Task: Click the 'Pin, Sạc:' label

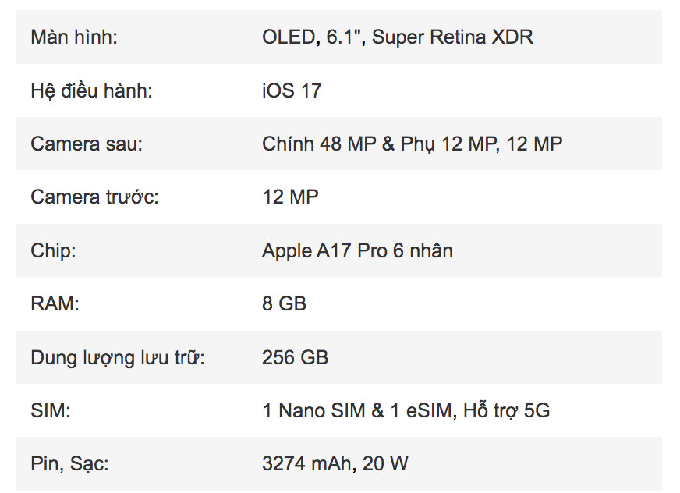Action: pyautogui.click(x=70, y=464)
